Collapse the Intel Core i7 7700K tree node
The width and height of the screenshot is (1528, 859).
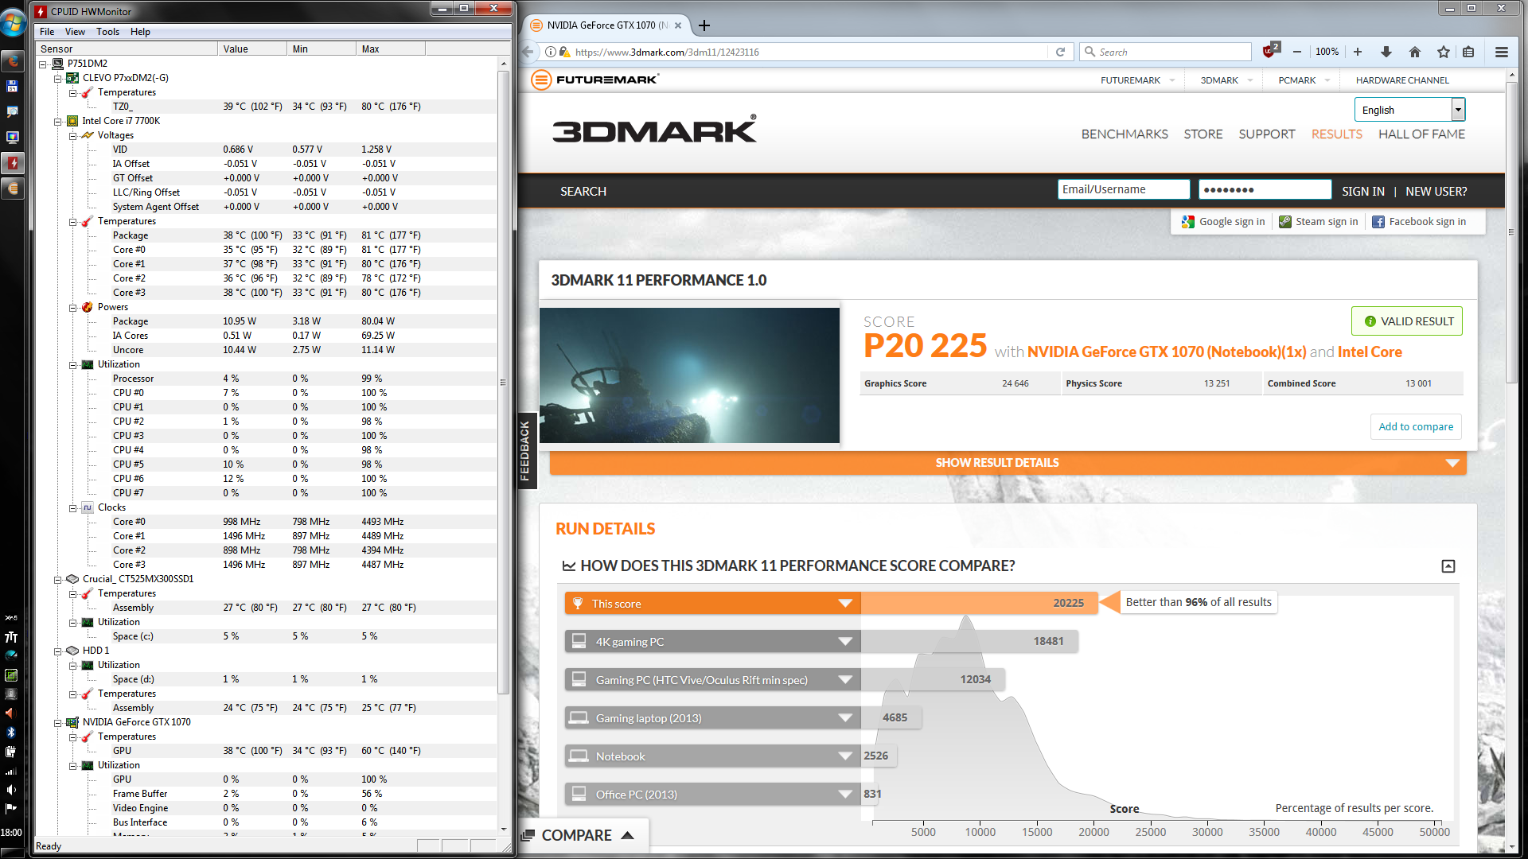[x=57, y=122]
